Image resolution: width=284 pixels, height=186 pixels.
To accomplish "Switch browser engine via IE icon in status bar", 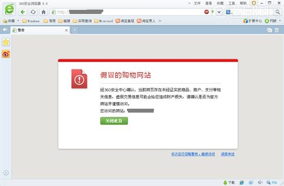I will [241, 182].
